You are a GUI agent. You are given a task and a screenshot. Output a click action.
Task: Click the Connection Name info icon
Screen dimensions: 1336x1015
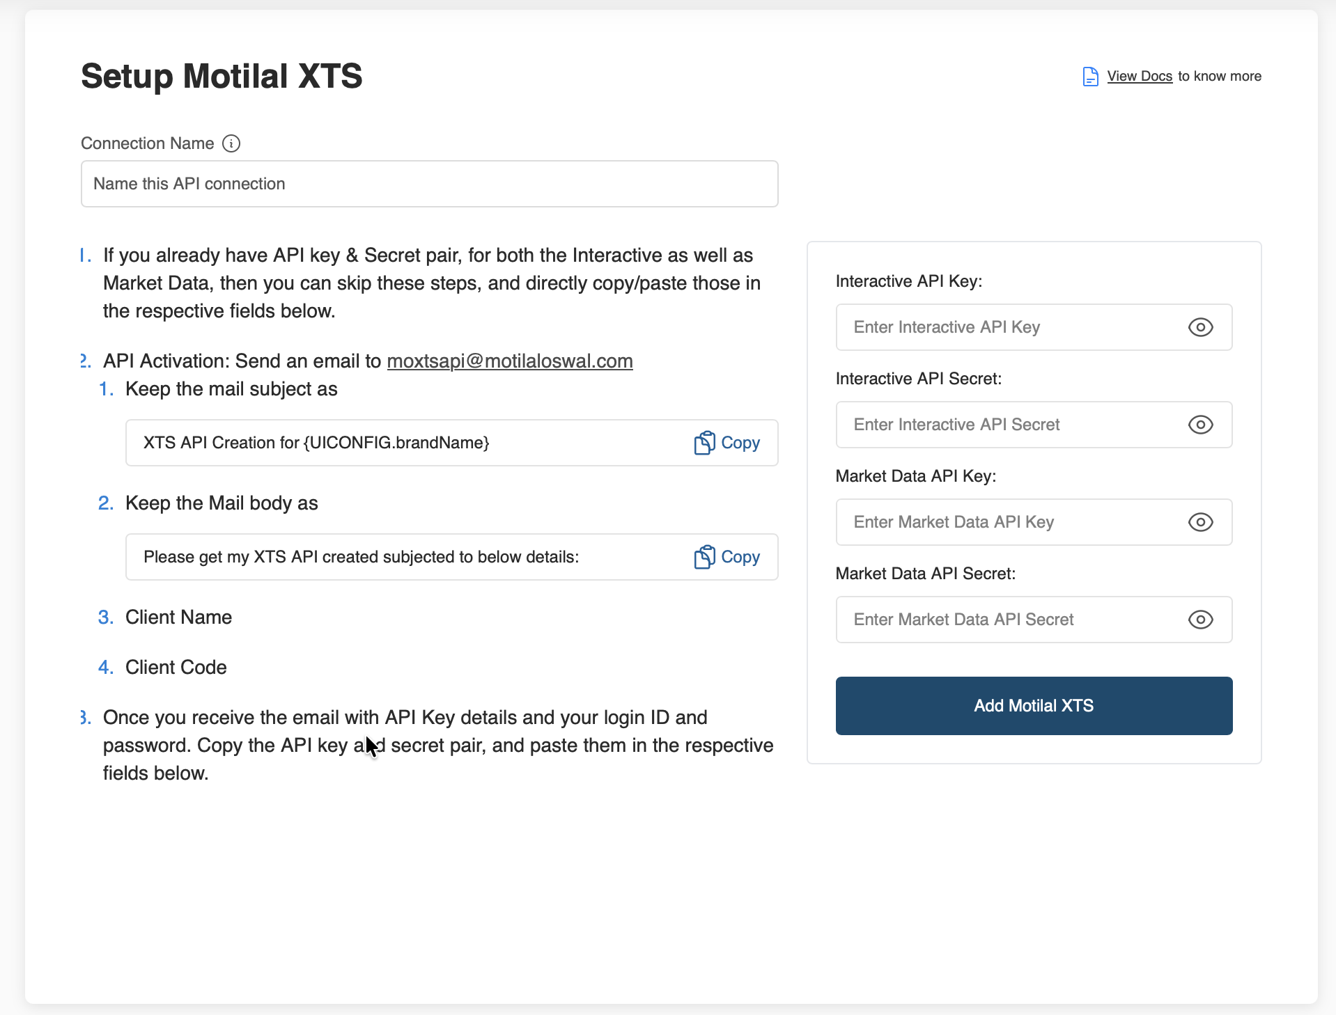tap(231, 143)
